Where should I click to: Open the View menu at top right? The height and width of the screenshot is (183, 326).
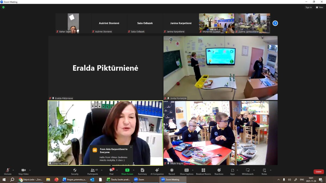pos(320,7)
